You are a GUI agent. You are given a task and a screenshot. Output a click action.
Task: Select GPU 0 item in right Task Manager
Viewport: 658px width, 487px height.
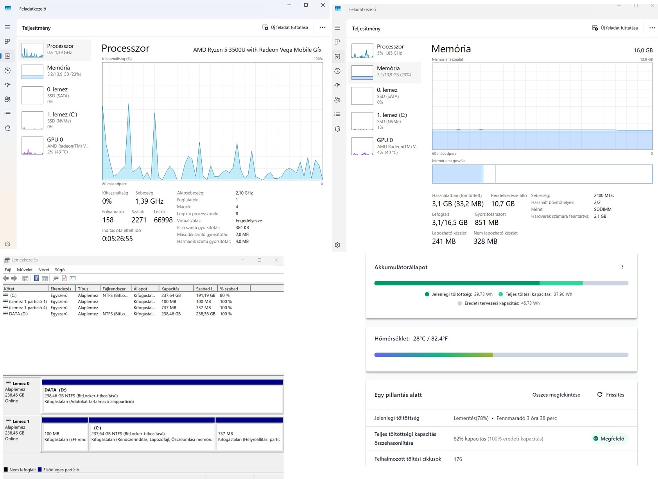pyautogui.click(x=385, y=146)
